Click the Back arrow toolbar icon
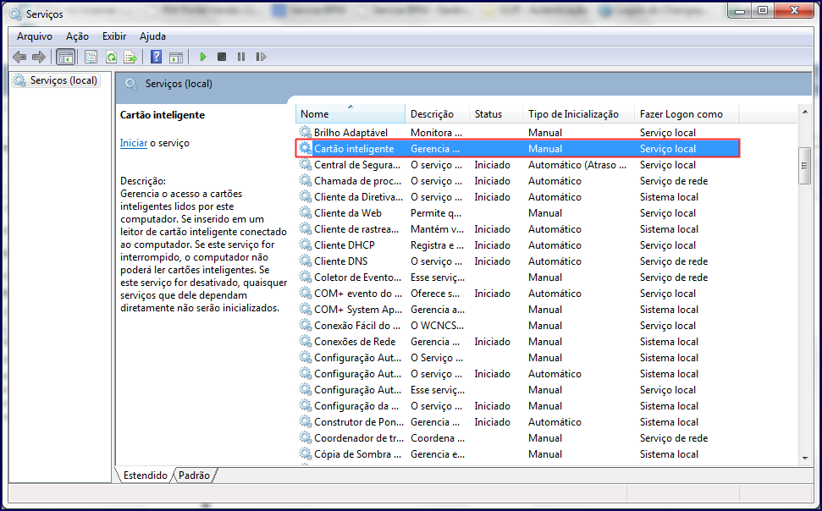This screenshot has height=511, width=822. click(19, 57)
